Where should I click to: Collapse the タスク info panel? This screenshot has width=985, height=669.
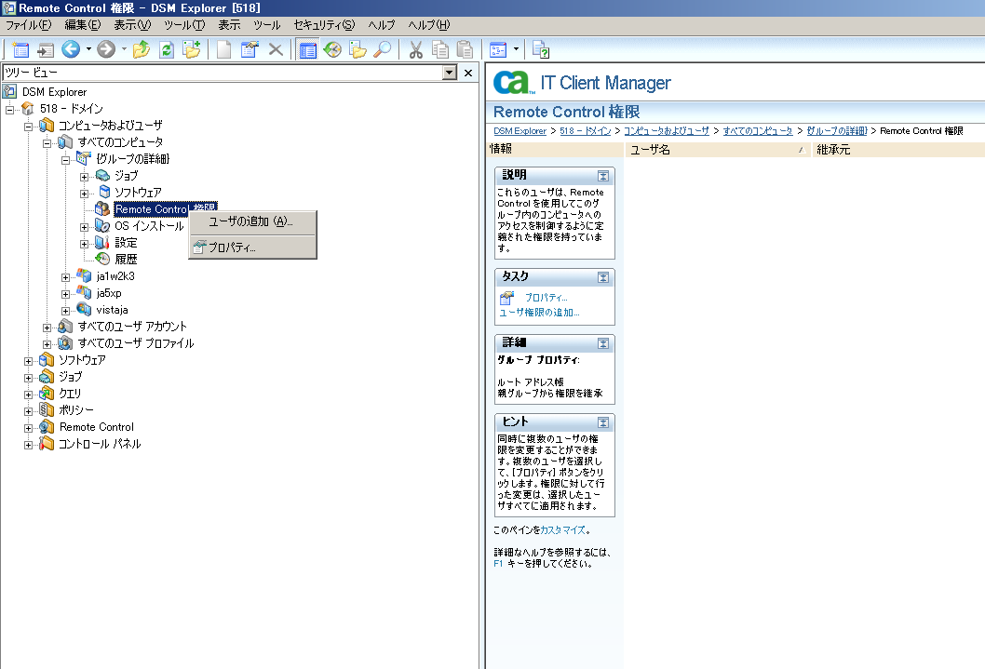pyautogui.click(x=603, y=277)
